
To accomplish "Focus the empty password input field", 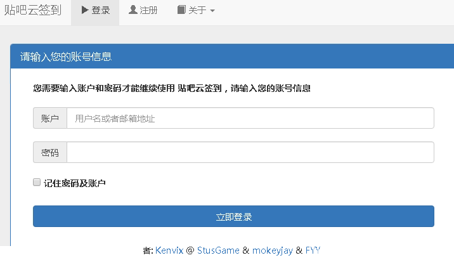I will (x=250, y=152).
